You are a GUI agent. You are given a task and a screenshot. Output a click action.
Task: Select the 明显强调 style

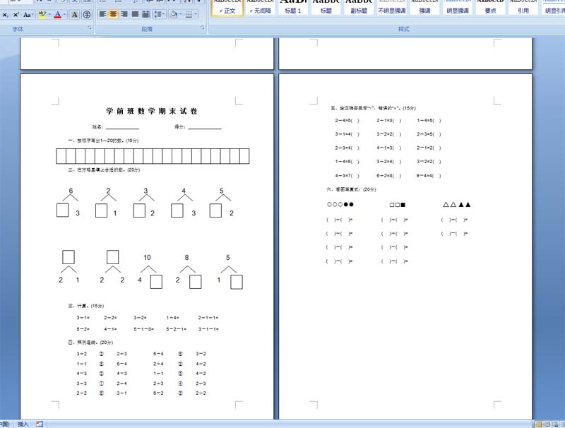(x=458, y=7)
